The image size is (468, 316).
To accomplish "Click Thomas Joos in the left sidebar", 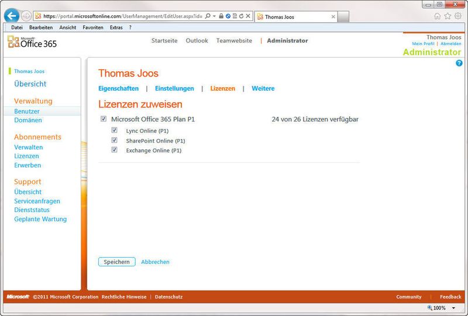I will [29, 71].
